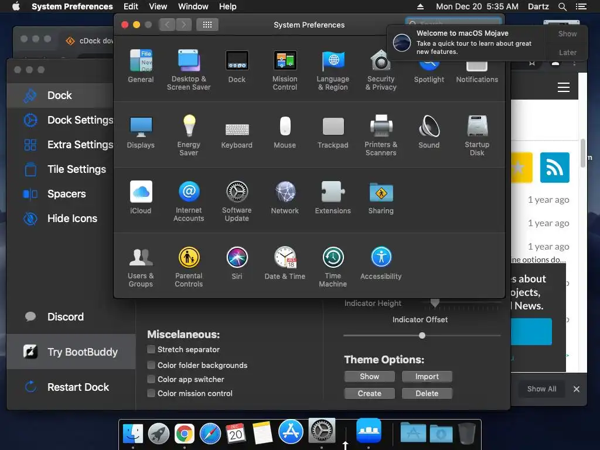Click Try BootBuddy in cDock sidebar

coord(71,352)
